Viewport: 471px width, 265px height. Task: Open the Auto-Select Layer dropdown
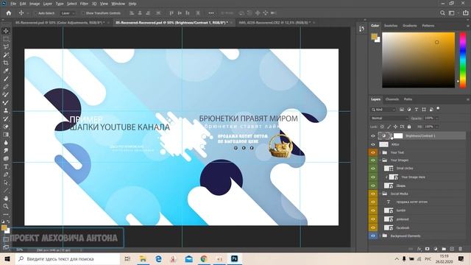(x=68, y=13)
